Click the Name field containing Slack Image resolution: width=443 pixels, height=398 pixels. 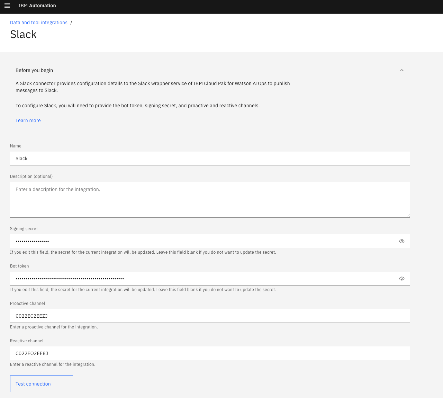click(210, 159)
